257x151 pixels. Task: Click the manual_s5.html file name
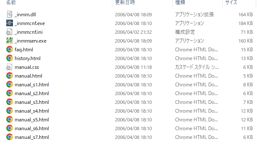coord(32,120)
